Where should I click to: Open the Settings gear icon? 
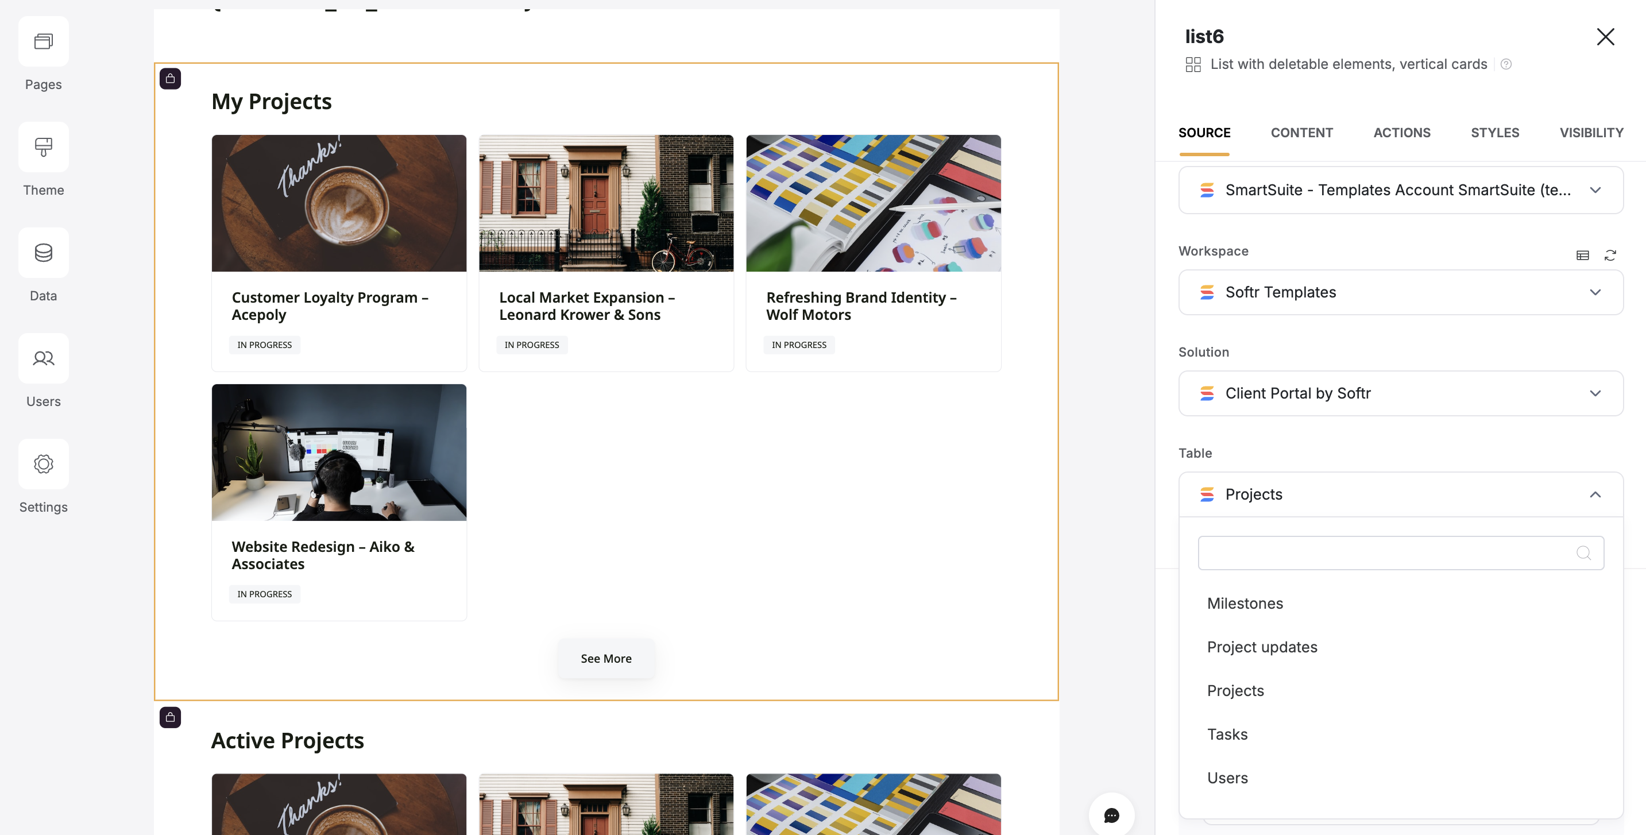click(x=44, y=464)
